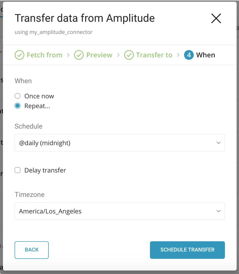Click the Schedule dropdown chevron arrow
The width and height of the screenshot is (239, 274).
tap(219, 143)
